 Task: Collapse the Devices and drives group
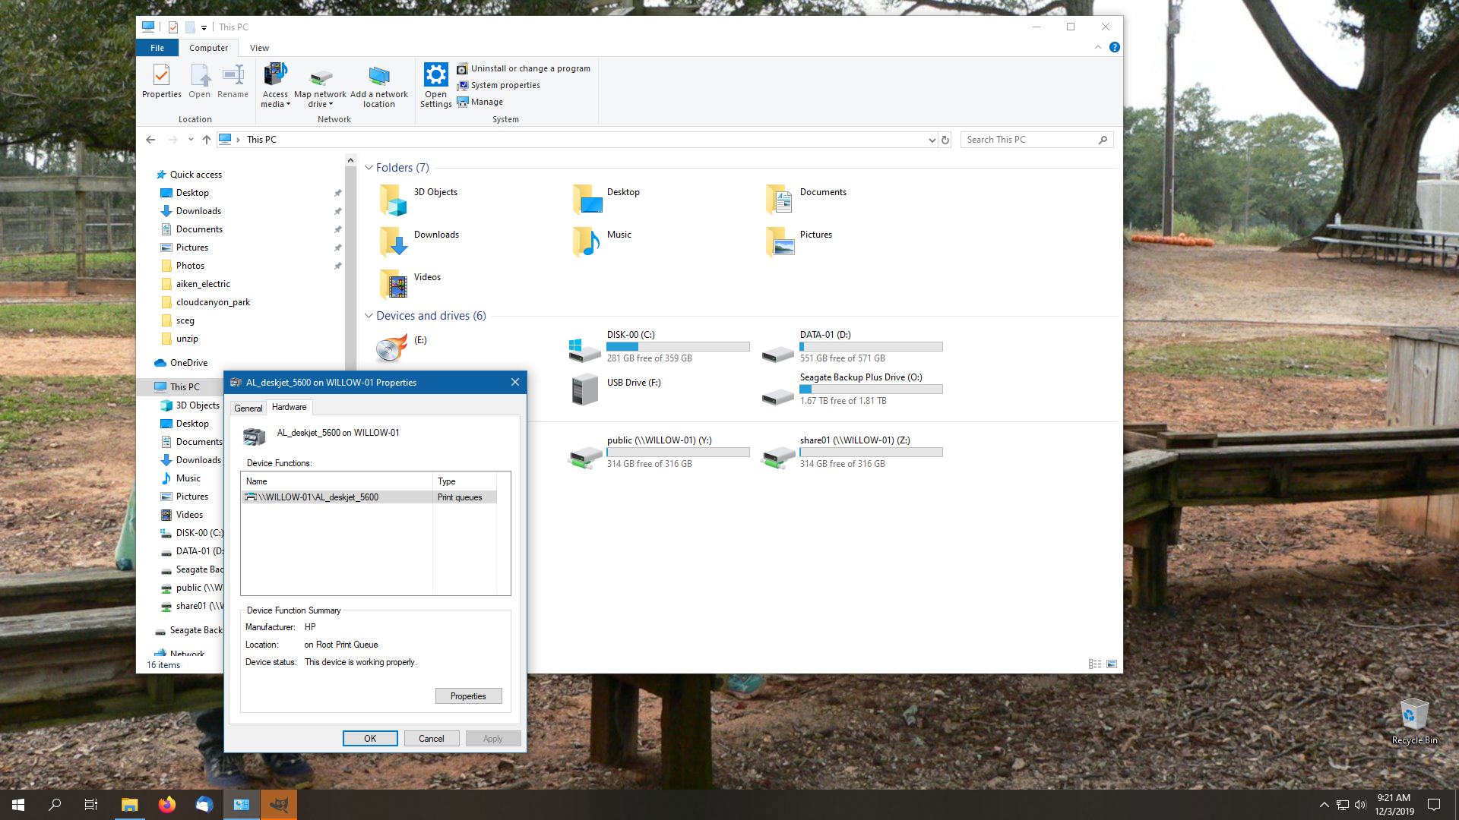click(369, 316)
